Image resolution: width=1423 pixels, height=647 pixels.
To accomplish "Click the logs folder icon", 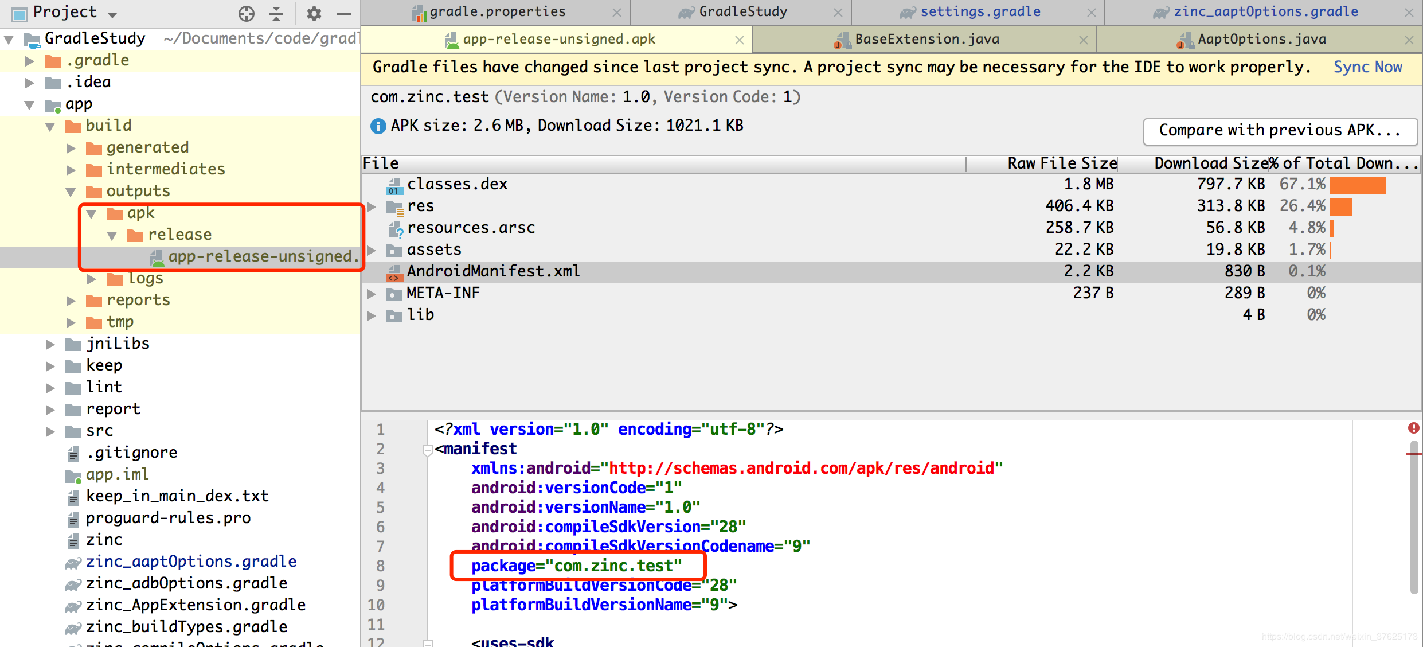I will pyautogui.click(x=115, y=279).
